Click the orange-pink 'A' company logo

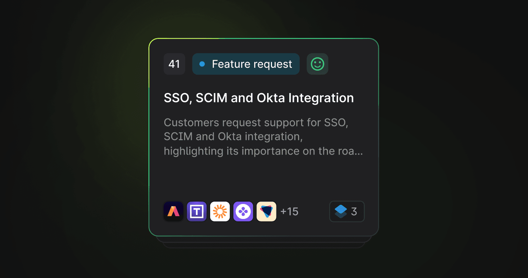pyautogui.click(x=173, y=211)
